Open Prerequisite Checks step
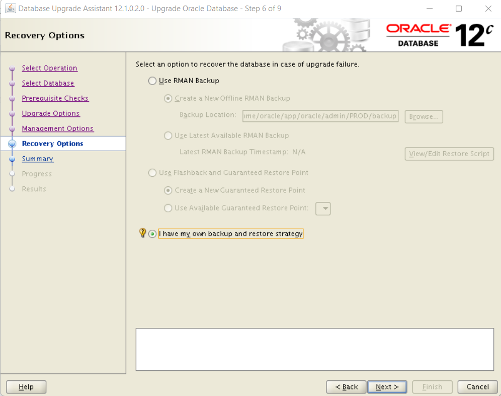501x396 pixels. tap(55, 98)
